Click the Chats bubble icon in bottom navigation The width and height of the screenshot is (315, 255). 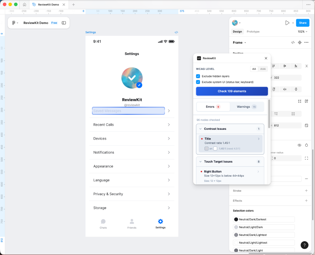[x=103, y=221]
